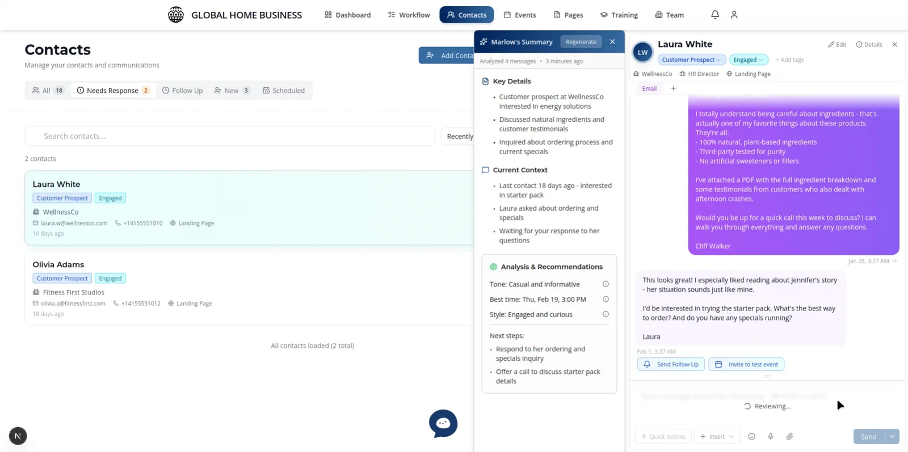The width and height of the screenshot is (908, 452).
Task: Click the Landing Page source in Laura White's header
Action: (749, 74)
